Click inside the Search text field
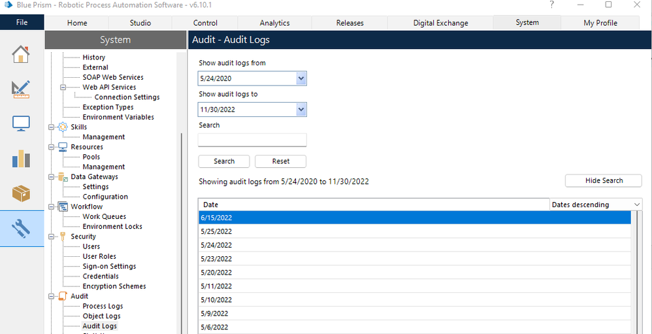 [x=252, y=140]
